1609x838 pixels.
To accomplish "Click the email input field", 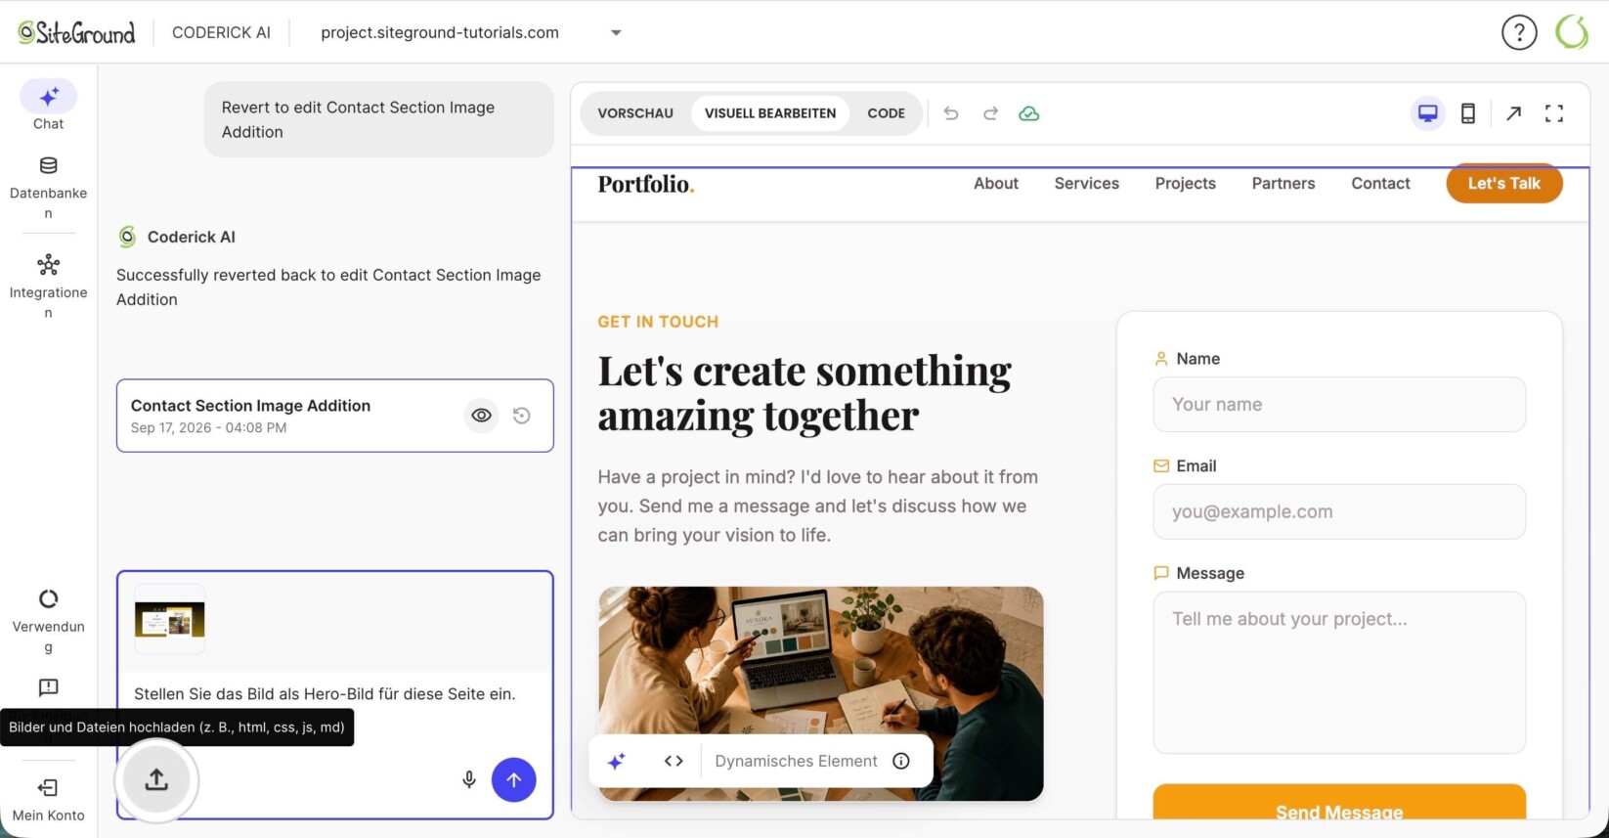I will coord(1339,512).
